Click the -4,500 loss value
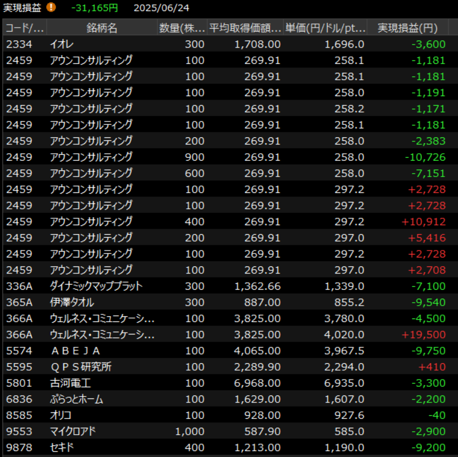Image resolution: width=458 pixels, height=457 pixels. pos(429,319)
